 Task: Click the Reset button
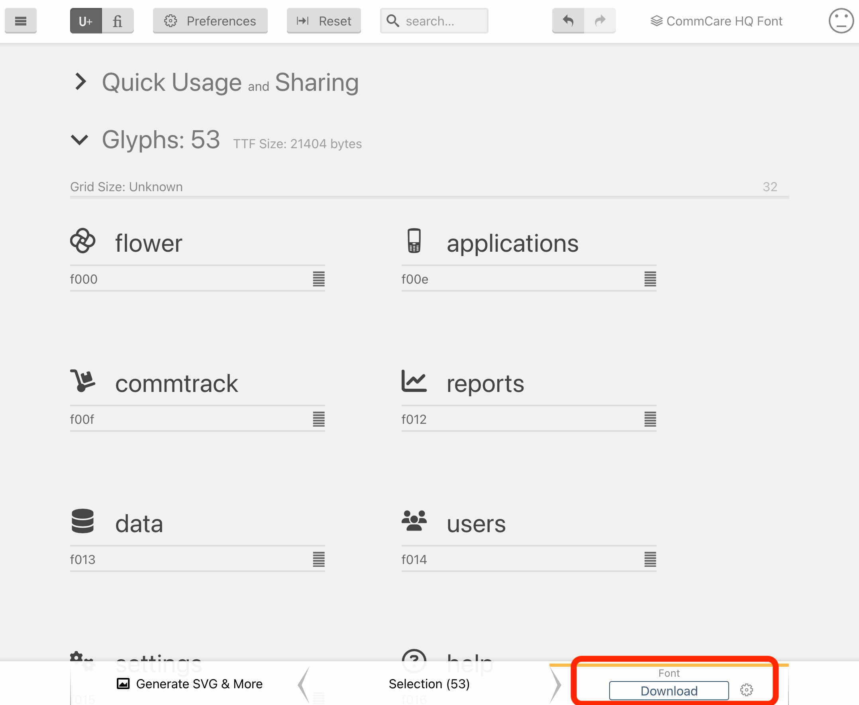pyautogui.click(x=324, y=21)
